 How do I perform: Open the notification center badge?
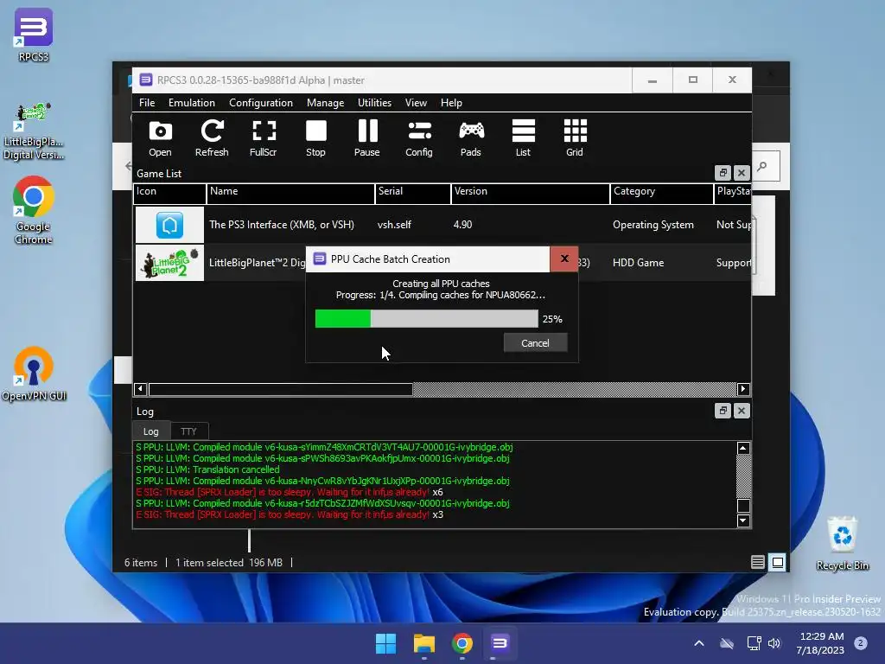coord(861,643)
